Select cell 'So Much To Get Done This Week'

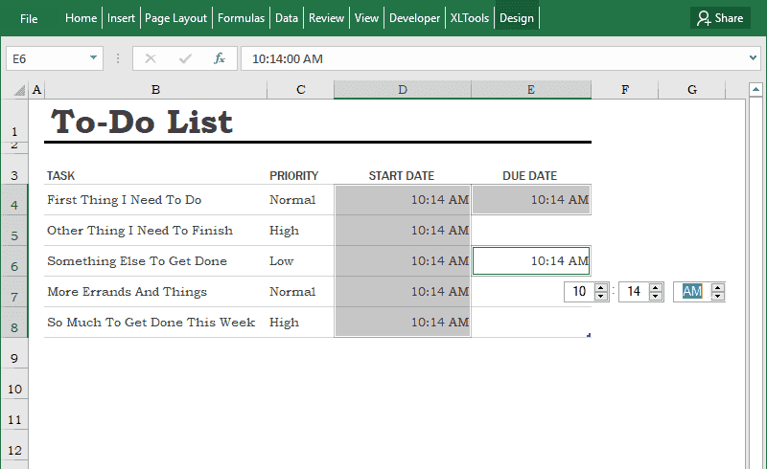pyautogui.click(x=155, y=323)
